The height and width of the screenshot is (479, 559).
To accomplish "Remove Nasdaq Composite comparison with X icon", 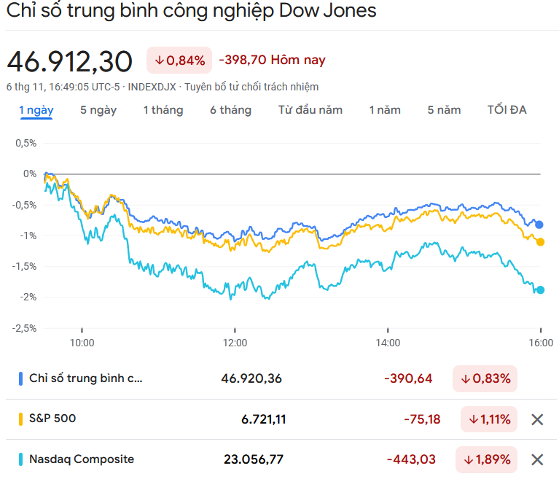I will click(x=537, y=459).
